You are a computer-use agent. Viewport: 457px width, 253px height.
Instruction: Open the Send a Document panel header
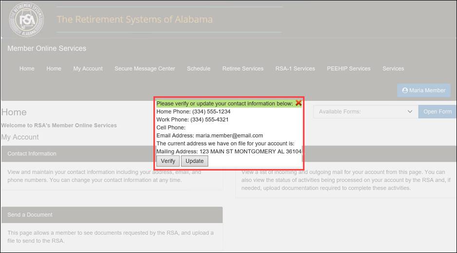[112, 215]
